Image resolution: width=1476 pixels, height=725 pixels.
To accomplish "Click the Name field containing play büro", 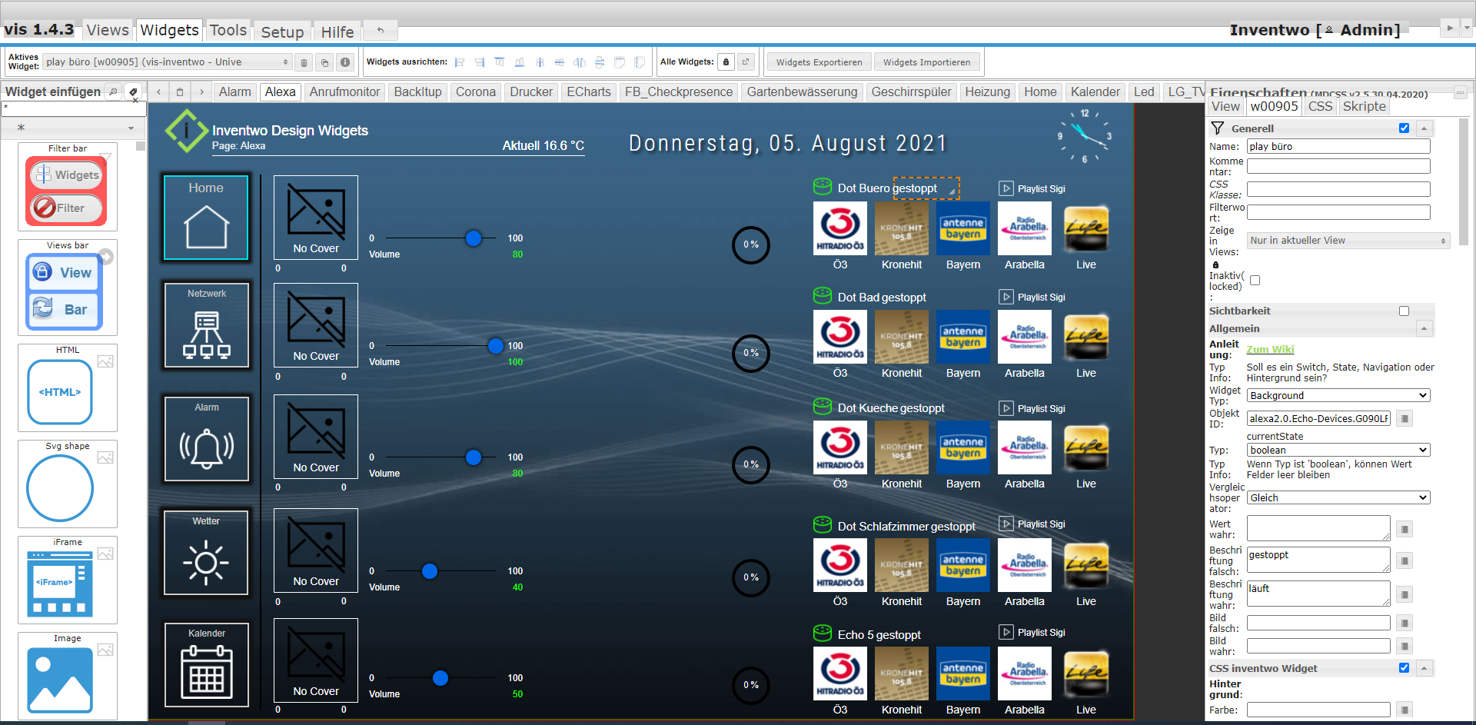I will (1338, 146).
